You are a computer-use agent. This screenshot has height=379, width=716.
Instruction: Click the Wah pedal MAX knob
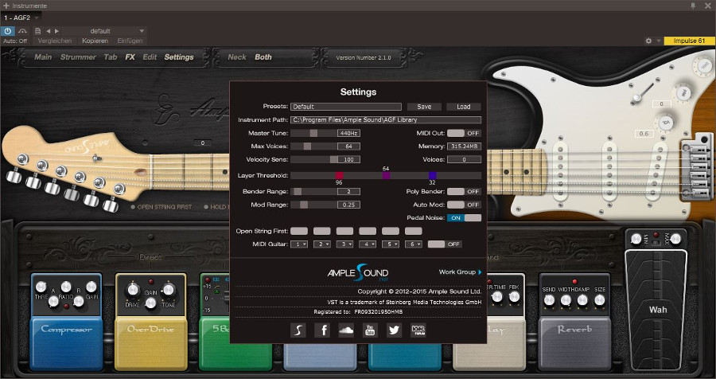point(675,239)
